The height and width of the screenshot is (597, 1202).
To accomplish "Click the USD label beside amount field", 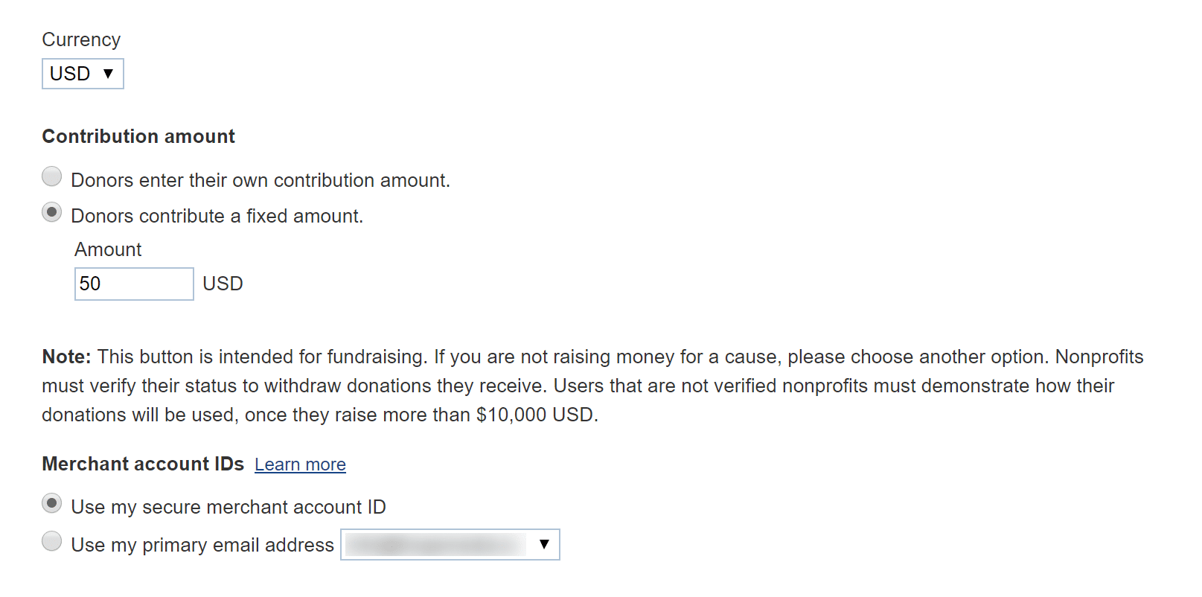I will pos(223,284).
